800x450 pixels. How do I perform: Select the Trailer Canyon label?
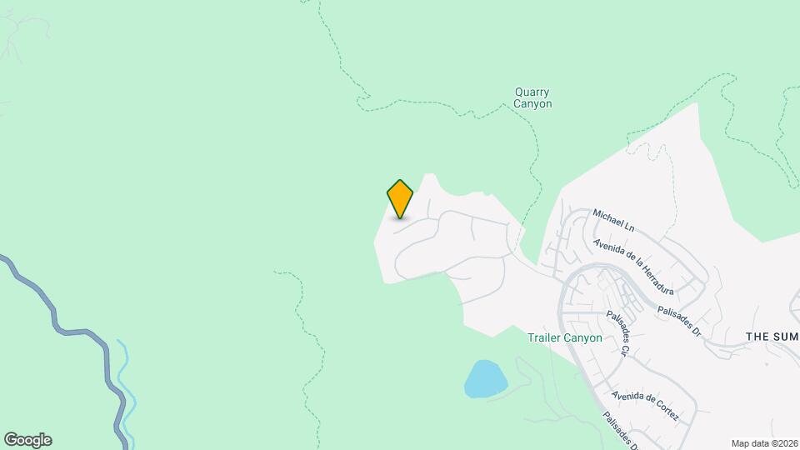coord(564,337)
